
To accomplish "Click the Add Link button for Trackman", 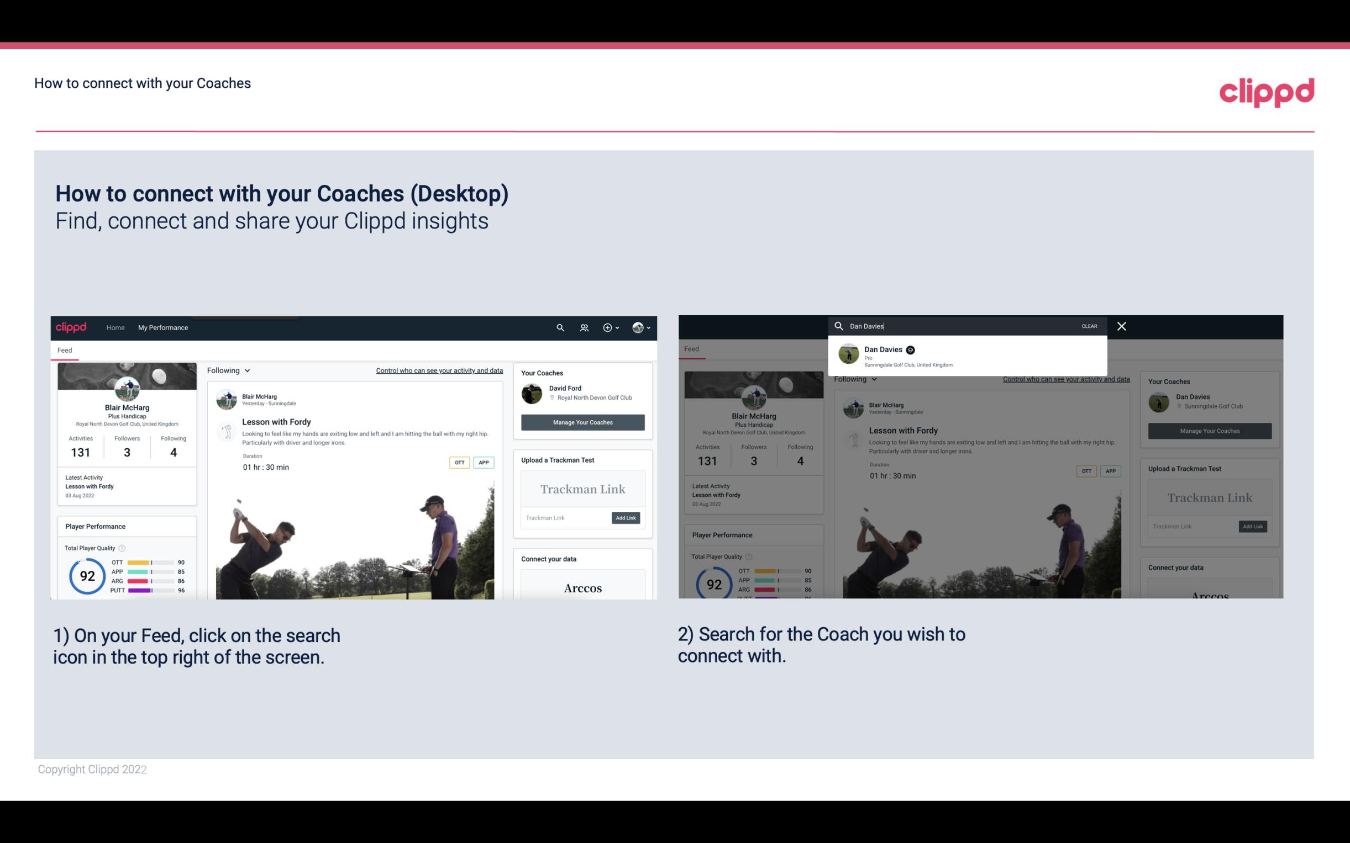I will (x=626, y=517).
